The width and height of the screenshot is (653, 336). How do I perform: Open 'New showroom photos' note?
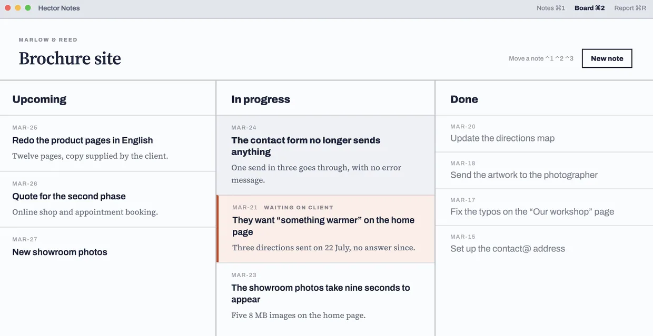click(107, 247)
